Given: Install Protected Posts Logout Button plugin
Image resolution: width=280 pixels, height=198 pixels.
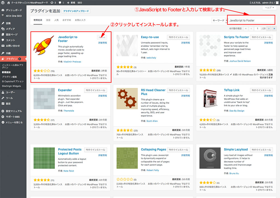Looking at the screenshot, I should point(95,150).
